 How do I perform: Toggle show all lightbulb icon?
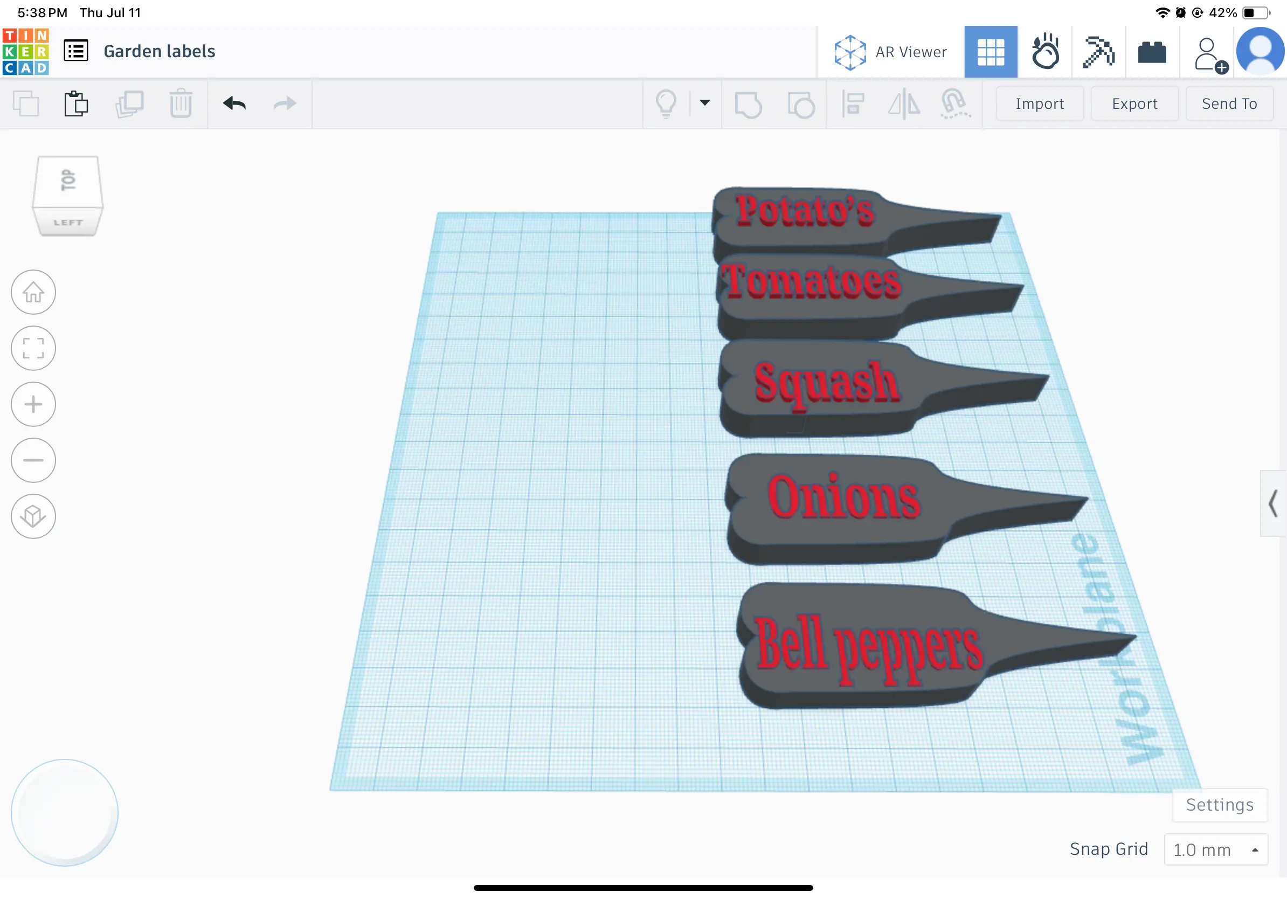666,103
